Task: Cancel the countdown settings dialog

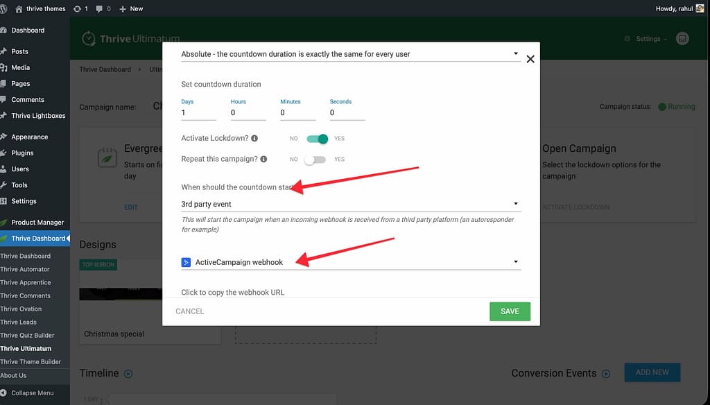Action: tap(189, 311)
